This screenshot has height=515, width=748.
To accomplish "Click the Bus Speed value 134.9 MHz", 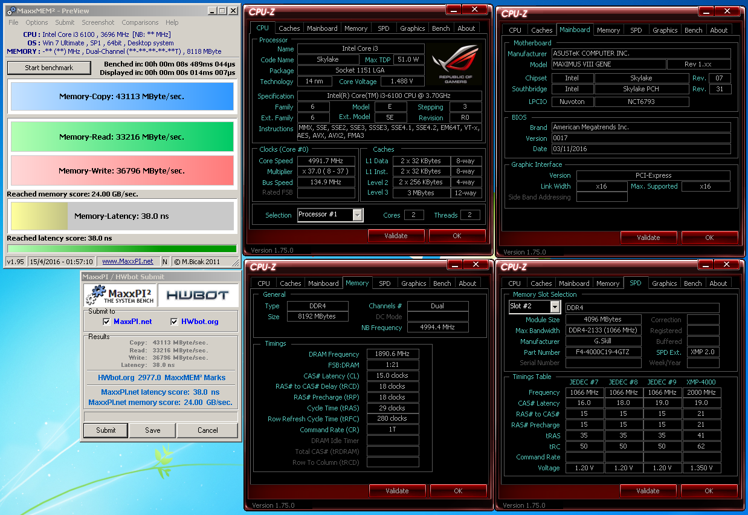I will pos(326,183).
